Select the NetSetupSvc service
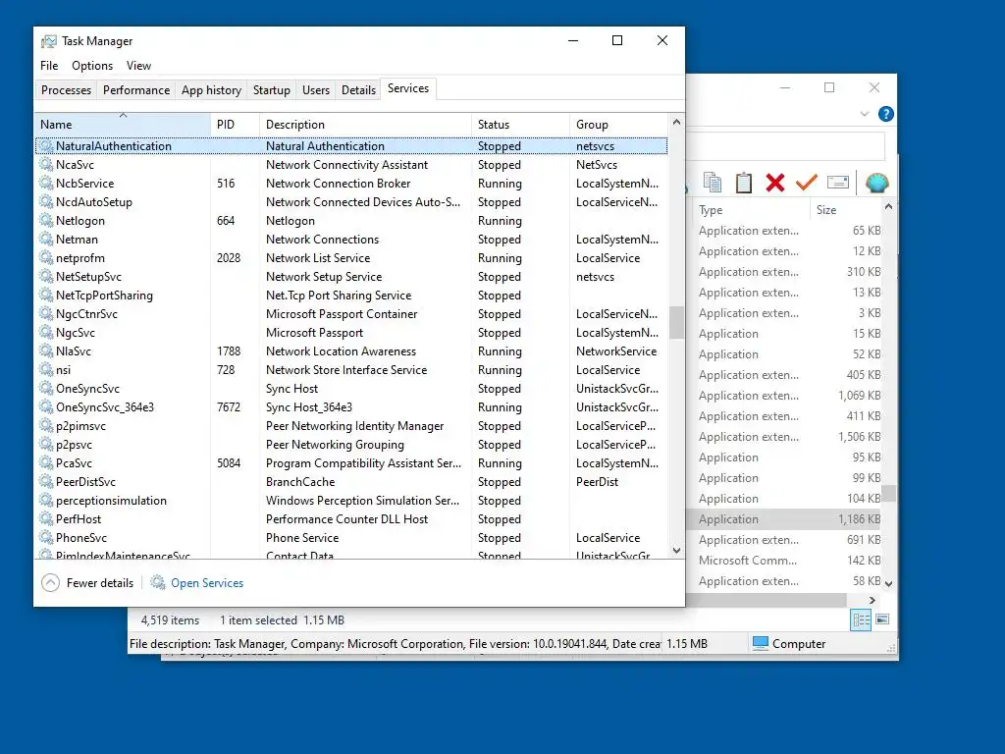Screen dimensions: 1005x754 pos(351,276)
